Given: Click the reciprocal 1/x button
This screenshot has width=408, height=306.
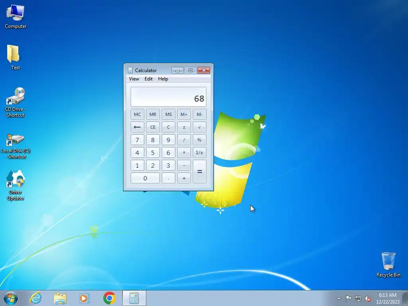Looking at the screenshot, I should 200,153.
